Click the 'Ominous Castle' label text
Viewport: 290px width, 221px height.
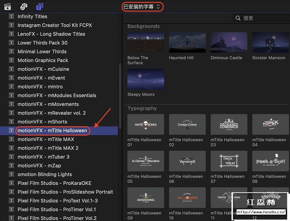point(226,58)
